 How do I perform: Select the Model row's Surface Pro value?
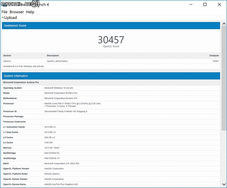(x=61, y=93)
